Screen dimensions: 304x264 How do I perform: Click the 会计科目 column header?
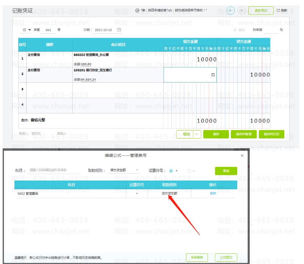pyautogui.click(x=118, y=45)
